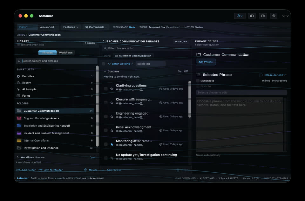Screen dimensions: 305x201
Task: Toggle the left sidebar panel icon
Action: 252,16
